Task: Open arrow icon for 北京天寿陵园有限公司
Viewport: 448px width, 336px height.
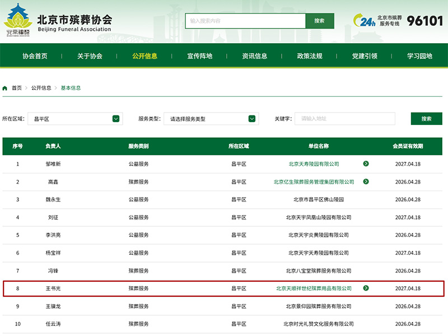Action: click(x=366, y=164)
